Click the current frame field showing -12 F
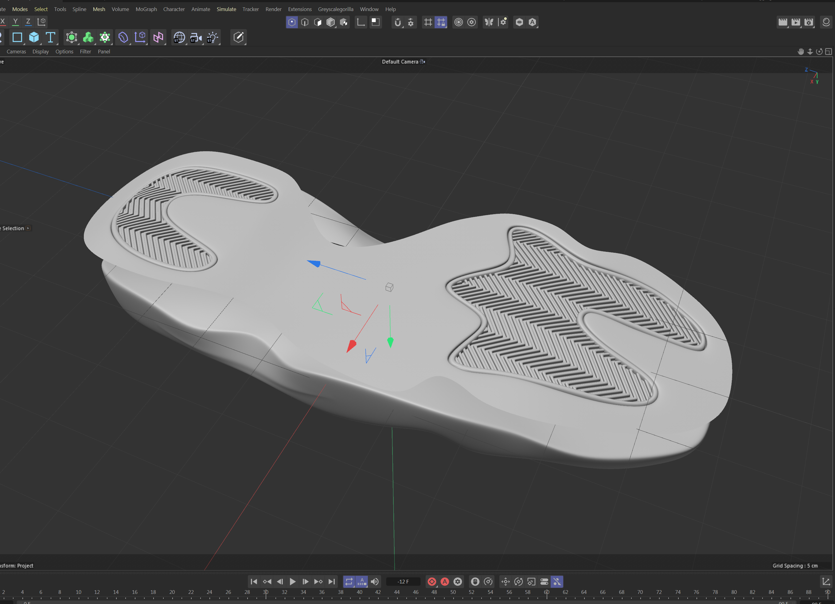The width and height of the screenshot is (835, 604). point(403,582)
